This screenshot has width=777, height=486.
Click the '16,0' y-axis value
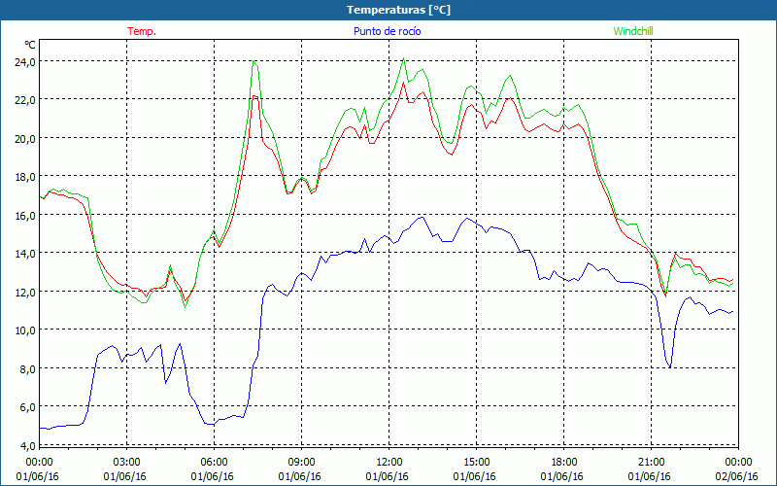pyautogui.click(x=25, y=216)
